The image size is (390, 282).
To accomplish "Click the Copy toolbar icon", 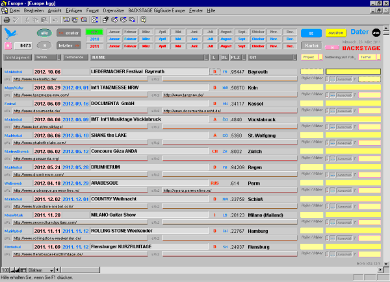I will (x=35, y=19).
